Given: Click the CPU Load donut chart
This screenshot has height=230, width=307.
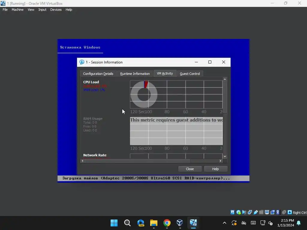Looking at the screenshot, I should (144, 94).
